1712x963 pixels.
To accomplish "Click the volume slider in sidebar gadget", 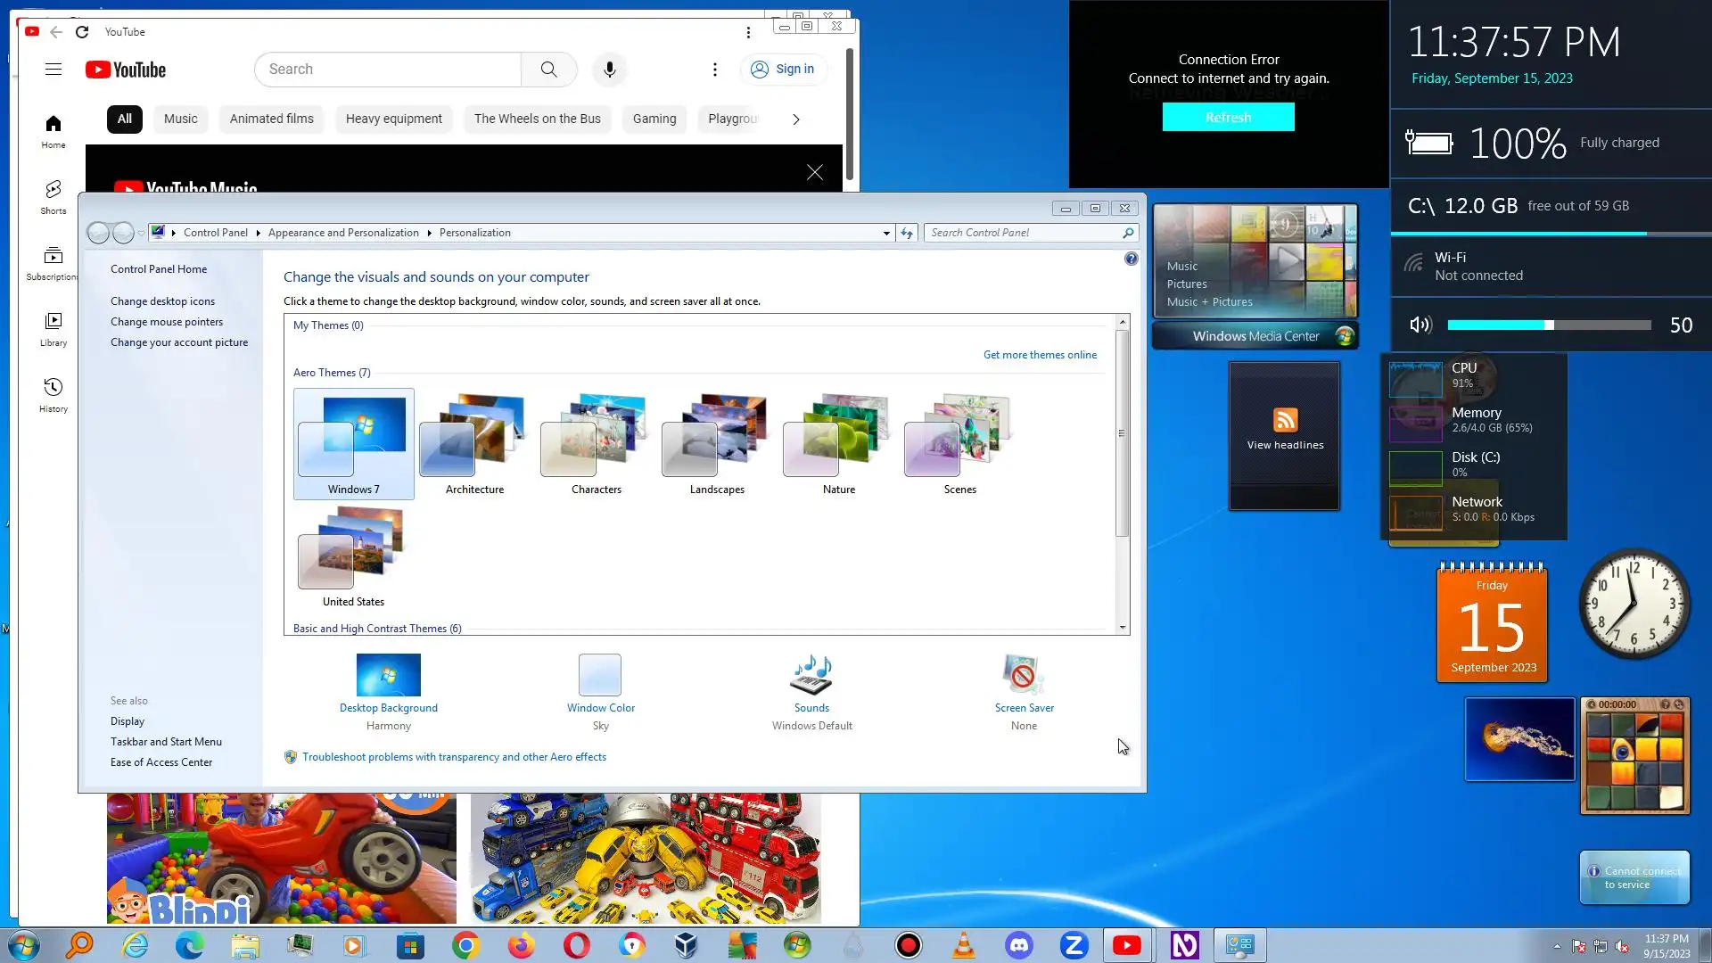I will tap(1549, 325).
